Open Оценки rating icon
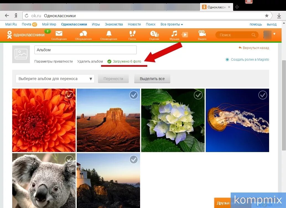 [154, 34]
